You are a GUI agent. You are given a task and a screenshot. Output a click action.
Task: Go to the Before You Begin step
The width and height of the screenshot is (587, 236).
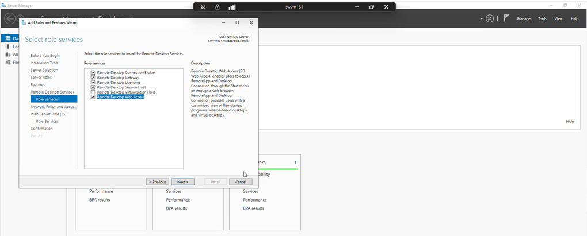point(45,55)
